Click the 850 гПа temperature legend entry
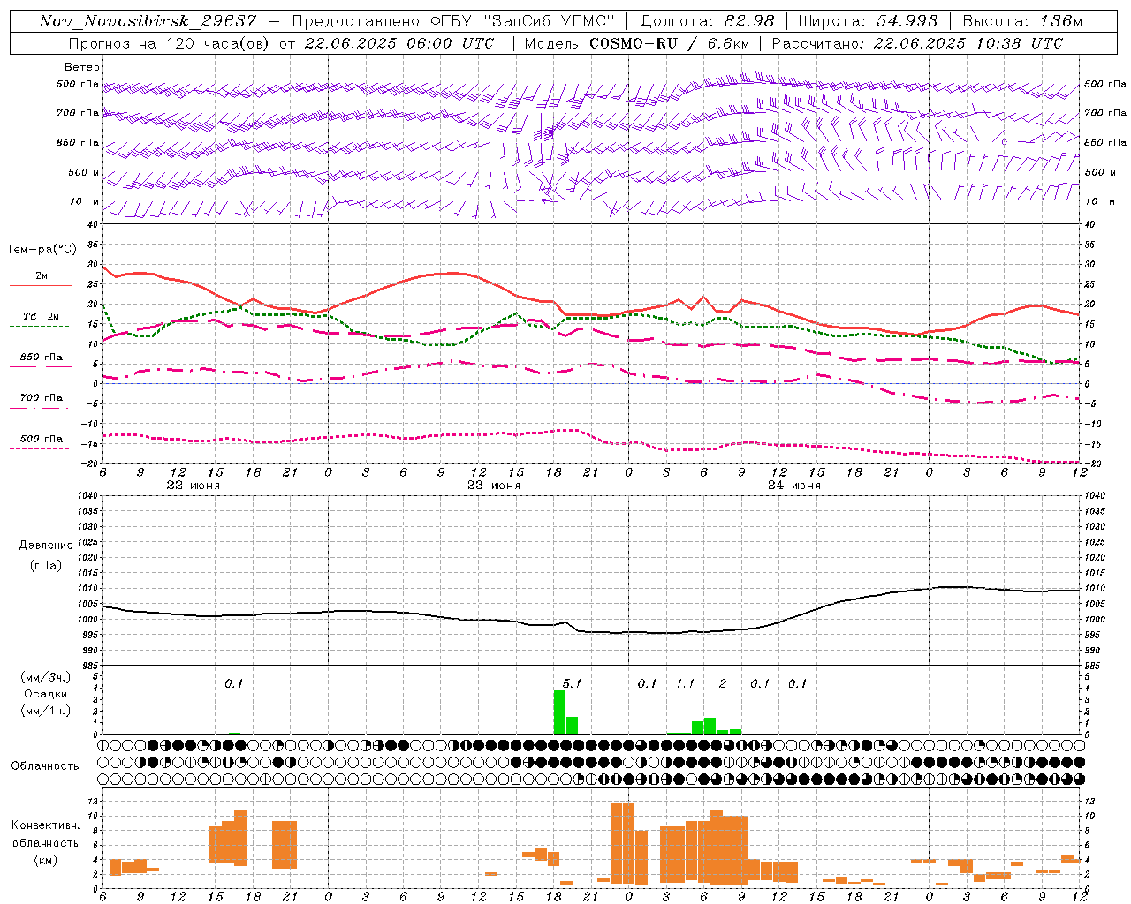1131x904 pixels. [42, 358]
